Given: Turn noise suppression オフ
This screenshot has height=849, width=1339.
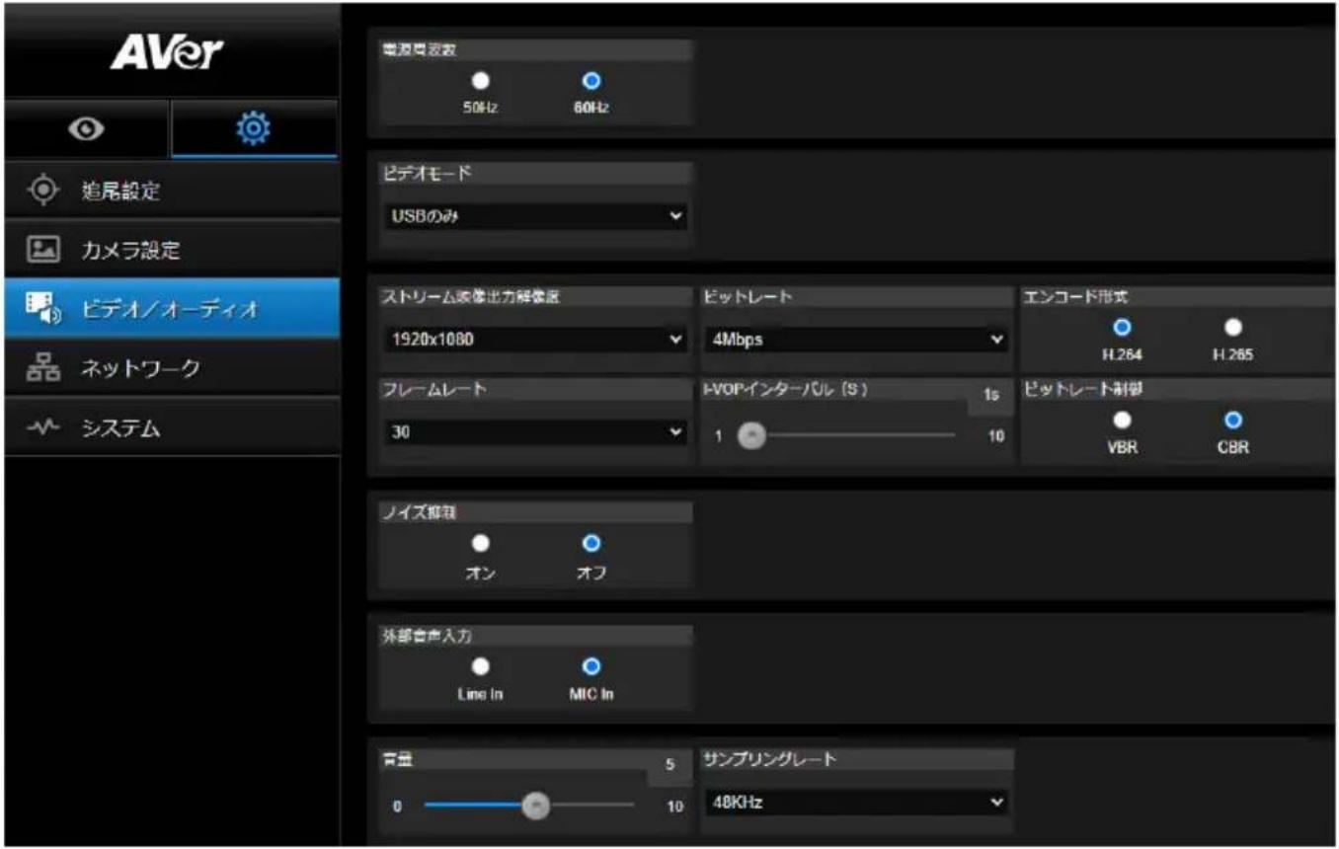Looking at the screenshot, I should tap(590, 543).
